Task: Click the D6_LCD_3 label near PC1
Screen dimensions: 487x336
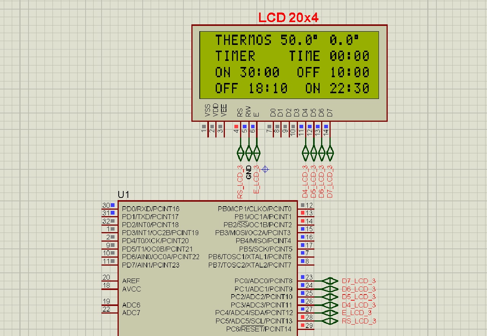Action: (359, 289)
